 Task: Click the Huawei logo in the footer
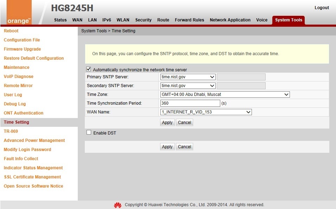point(118,205)
